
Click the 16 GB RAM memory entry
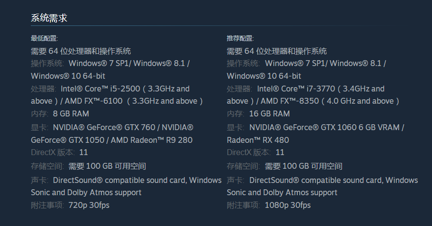[x=269, y=113]
